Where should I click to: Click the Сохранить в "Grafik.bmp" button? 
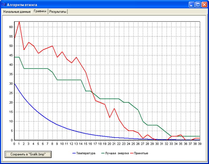point(28,154)
